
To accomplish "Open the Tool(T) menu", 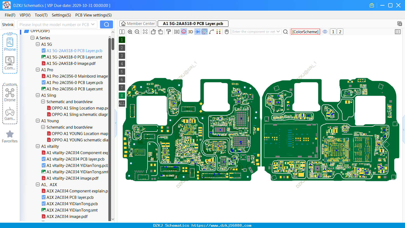I will click(41, 15).
